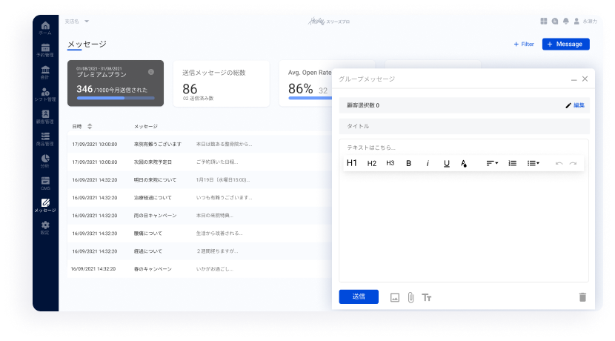615x341 pixels.
Task: Select the Messages (メッセージ) sidebar item
Action: pyautogui.click(x=45, y=205)
